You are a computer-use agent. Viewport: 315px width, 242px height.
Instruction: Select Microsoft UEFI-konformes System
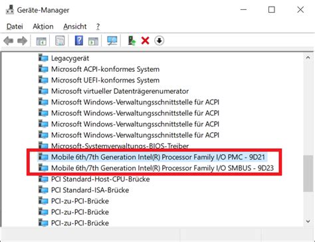[105, 80]
